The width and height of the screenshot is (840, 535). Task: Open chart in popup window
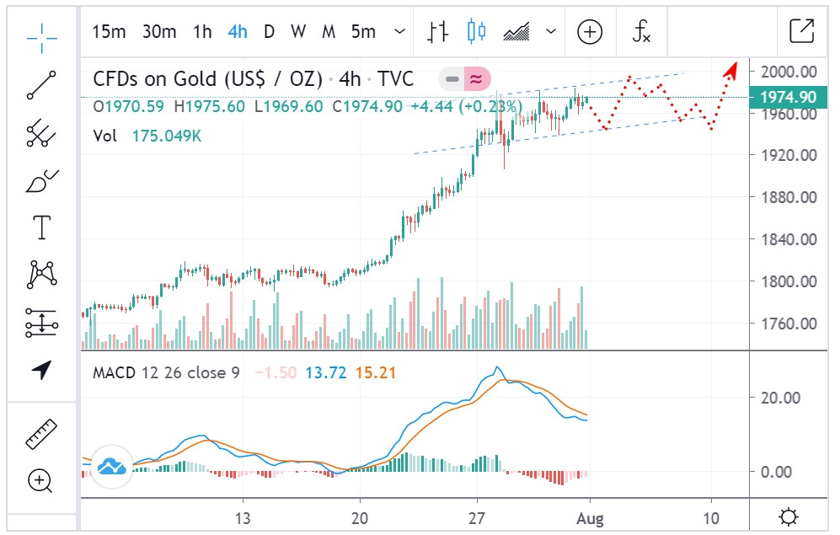(801, 32)
